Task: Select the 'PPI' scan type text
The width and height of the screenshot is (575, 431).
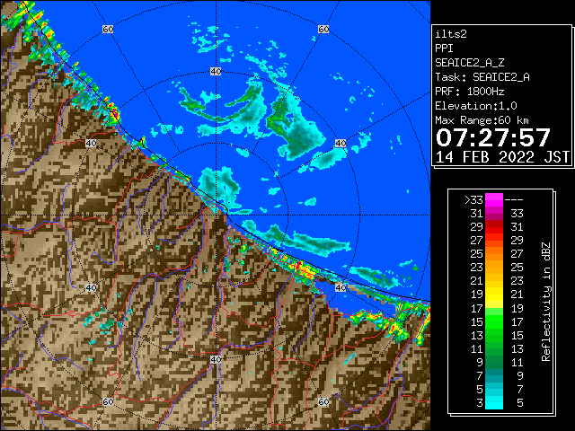Action: click(x=444, y=48)
